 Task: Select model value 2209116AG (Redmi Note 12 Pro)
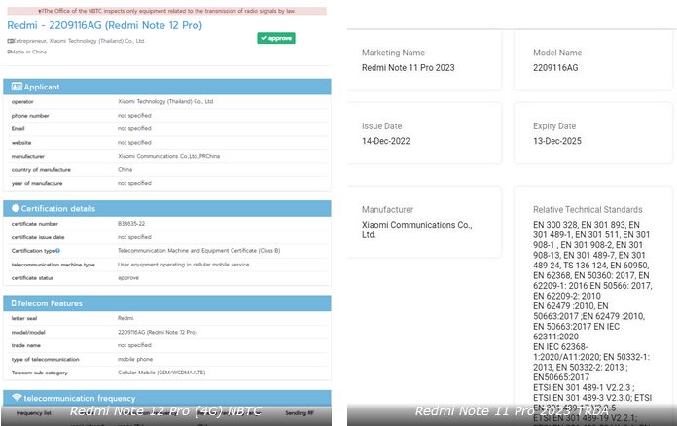tap(158, 332)
